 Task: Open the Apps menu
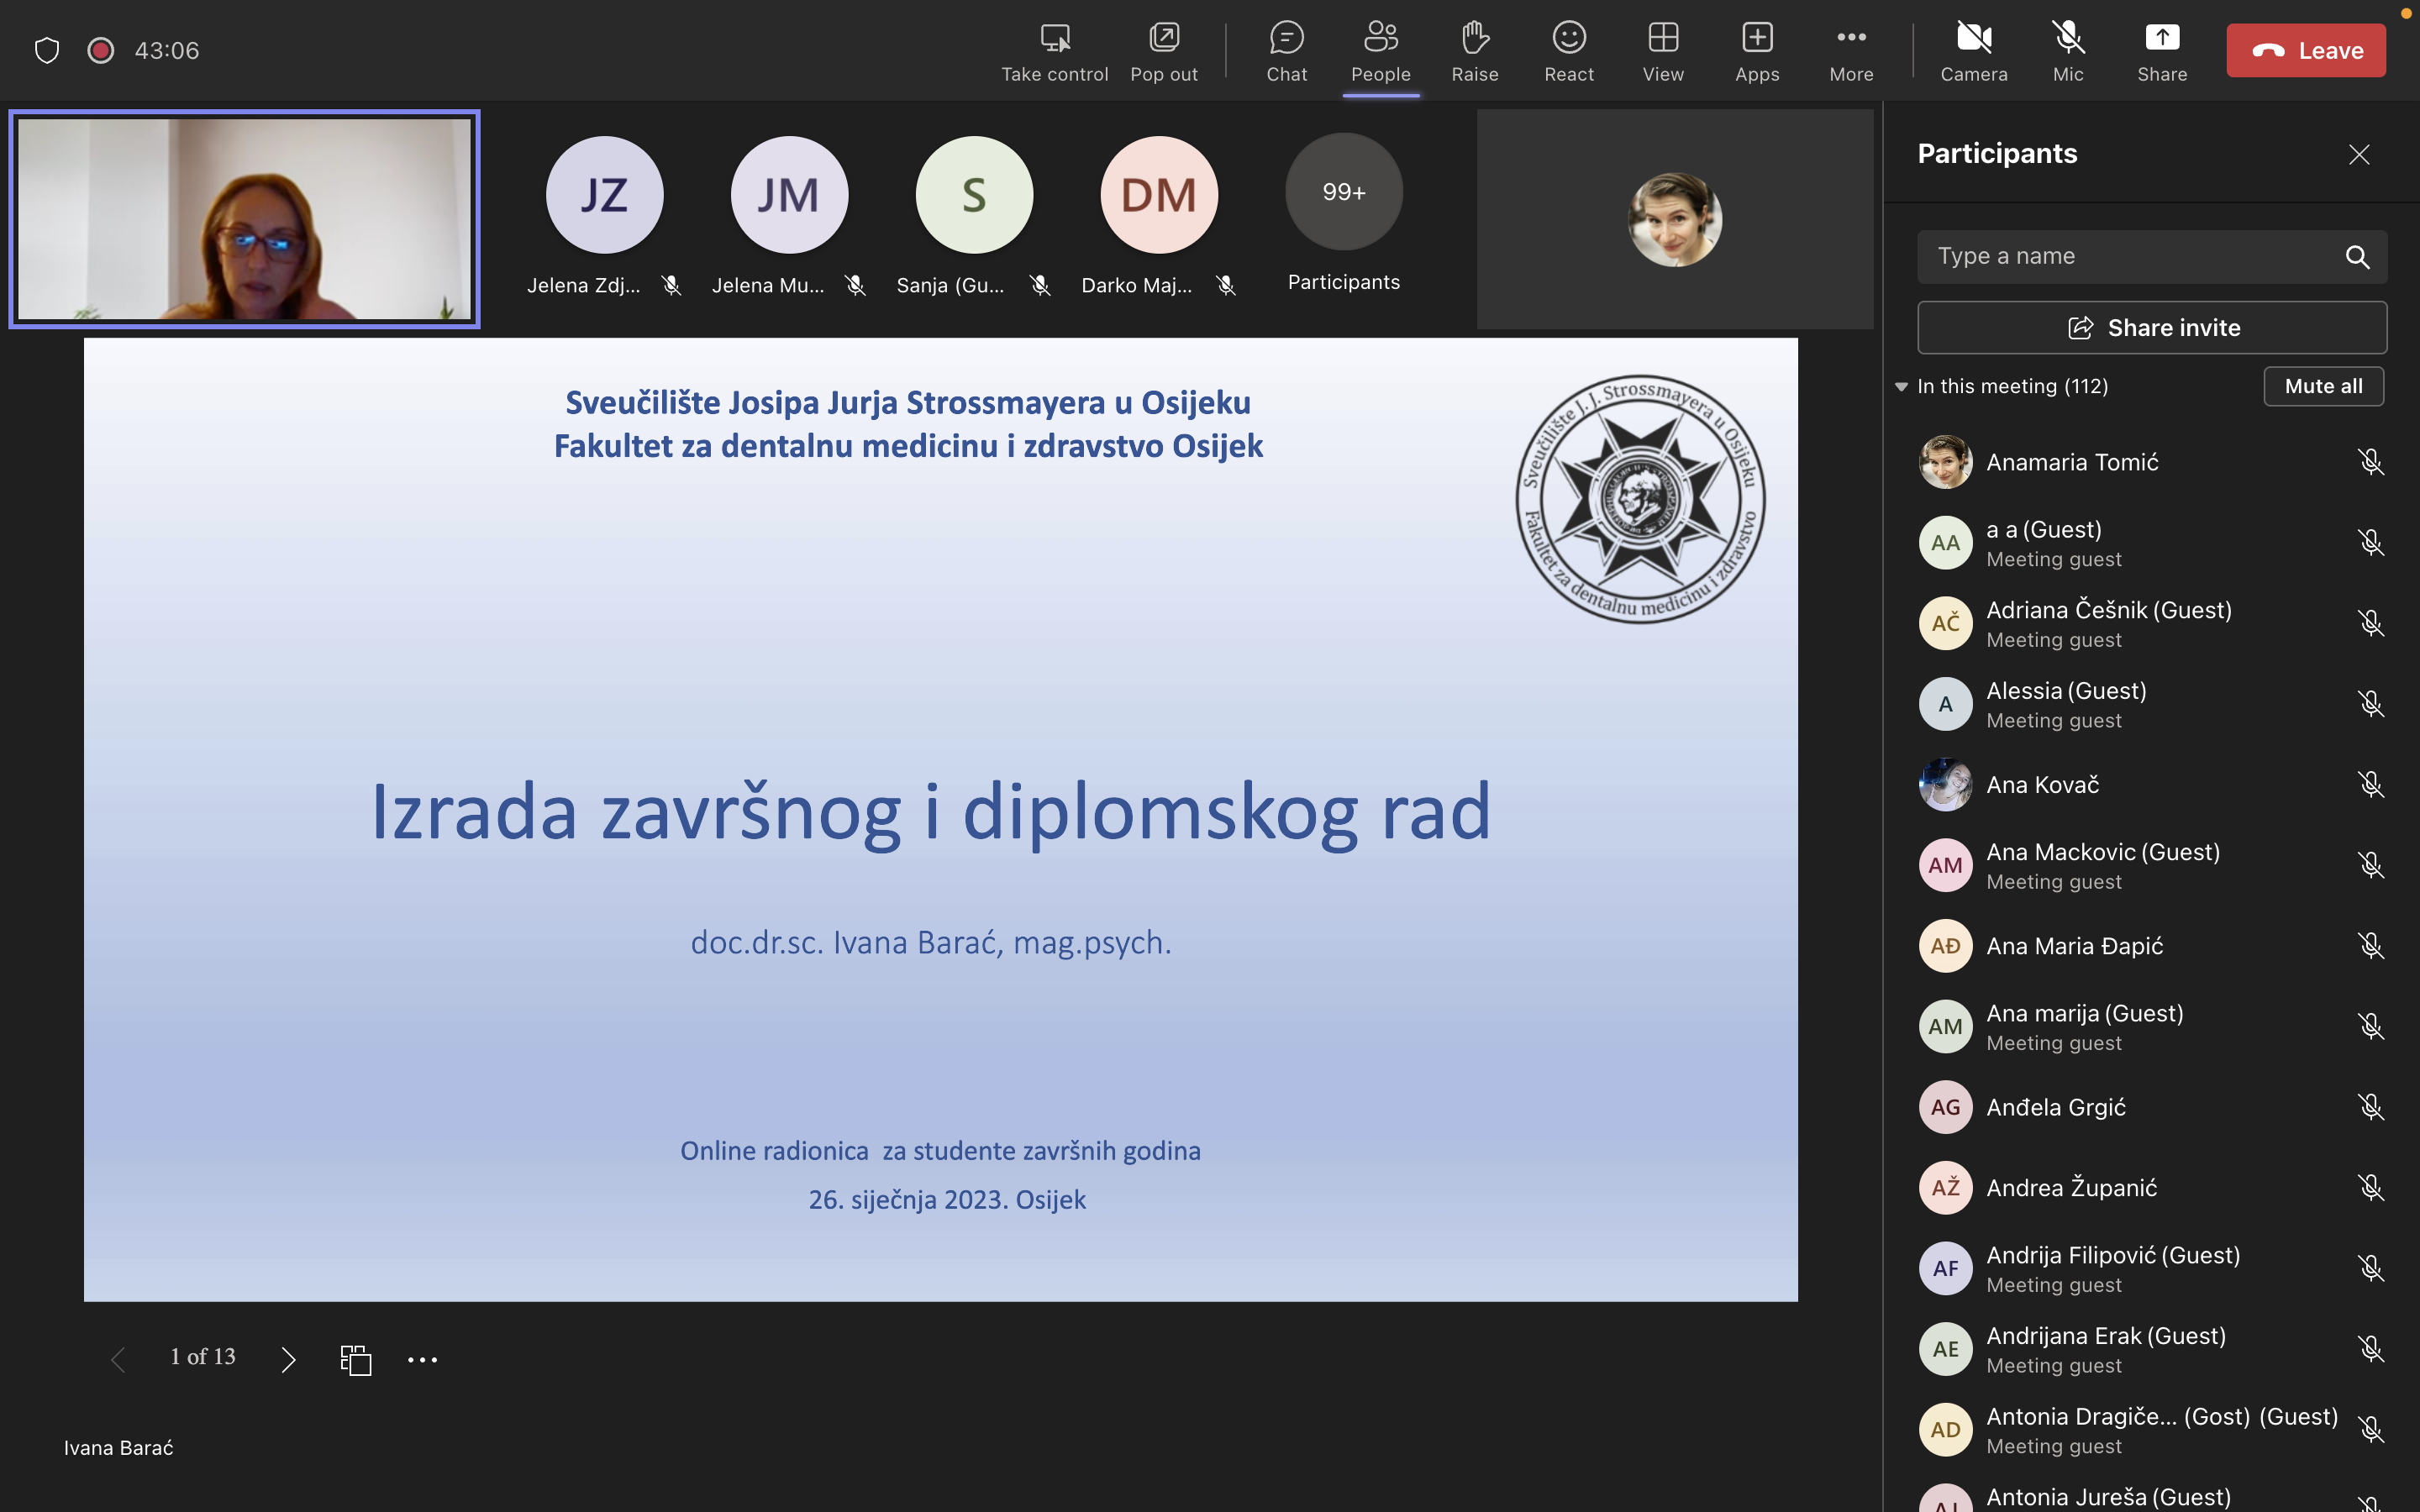(1756, 50)
